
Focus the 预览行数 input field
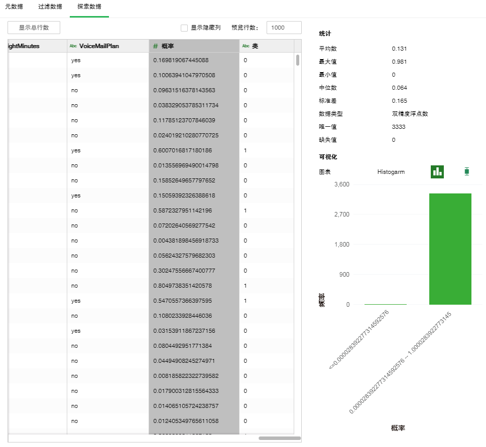pyautogui.click(x=284, y=28)
